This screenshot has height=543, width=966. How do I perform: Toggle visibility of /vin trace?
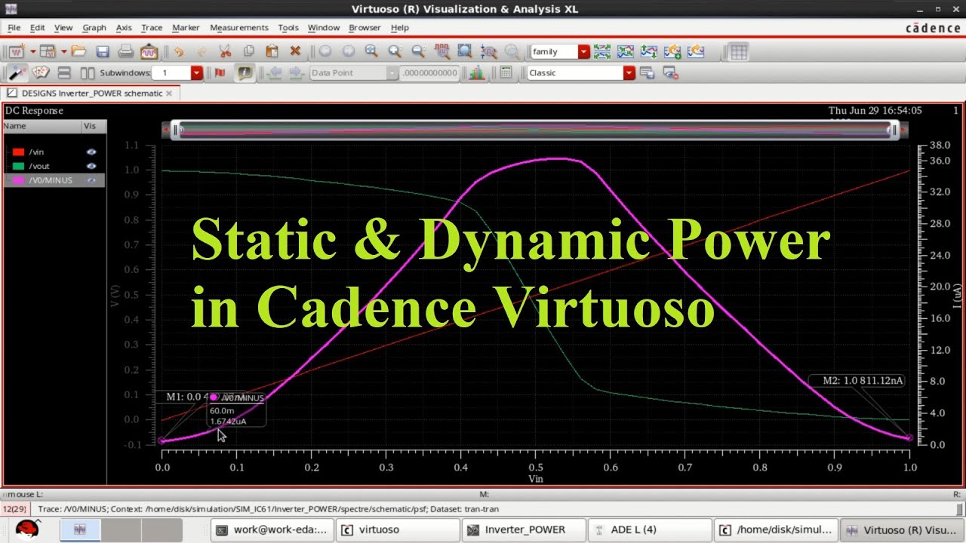91,152
